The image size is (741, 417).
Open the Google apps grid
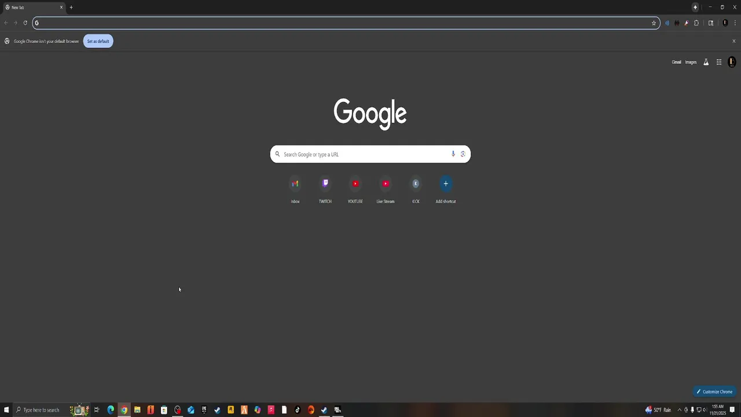[x=719, y=62]
